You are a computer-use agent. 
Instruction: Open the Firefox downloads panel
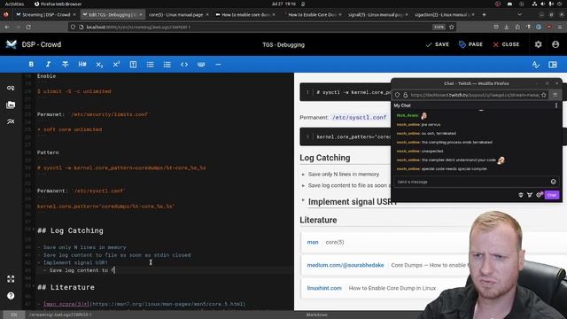coord(507,27)
